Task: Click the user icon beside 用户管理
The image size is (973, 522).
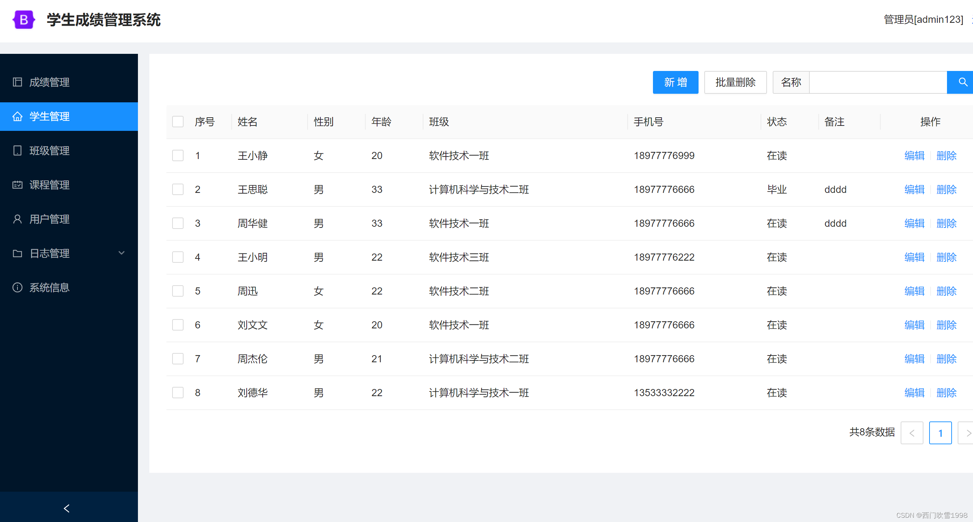Action: tap(17, 219)
